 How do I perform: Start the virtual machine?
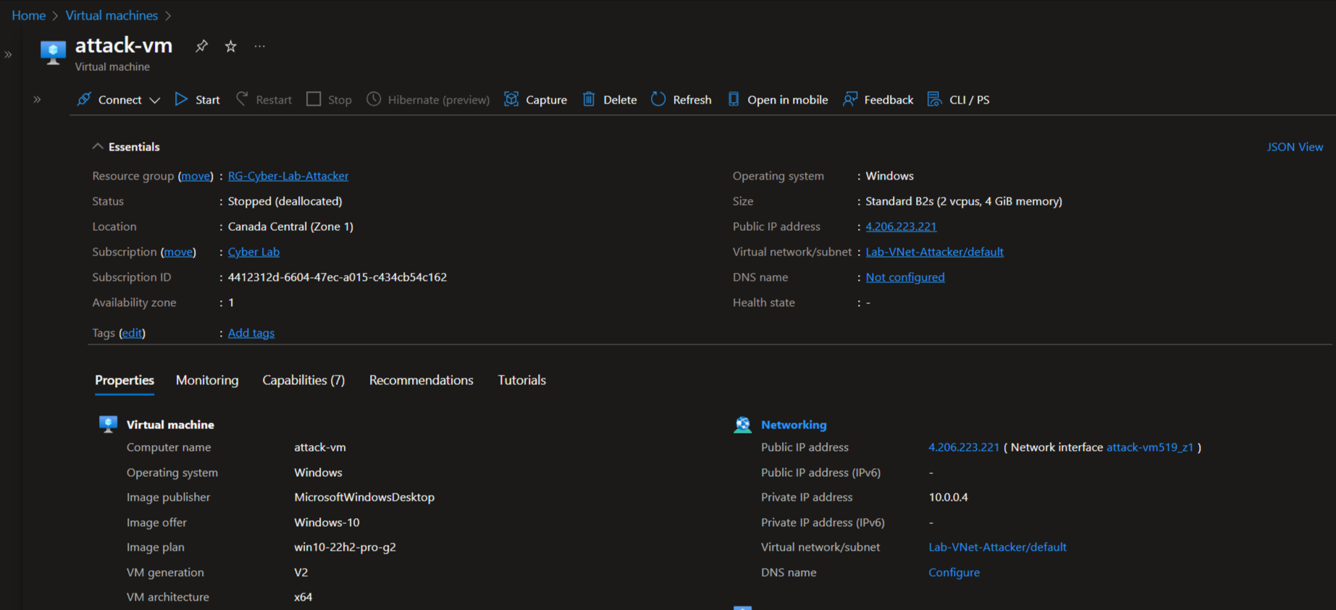pos(197,99)
